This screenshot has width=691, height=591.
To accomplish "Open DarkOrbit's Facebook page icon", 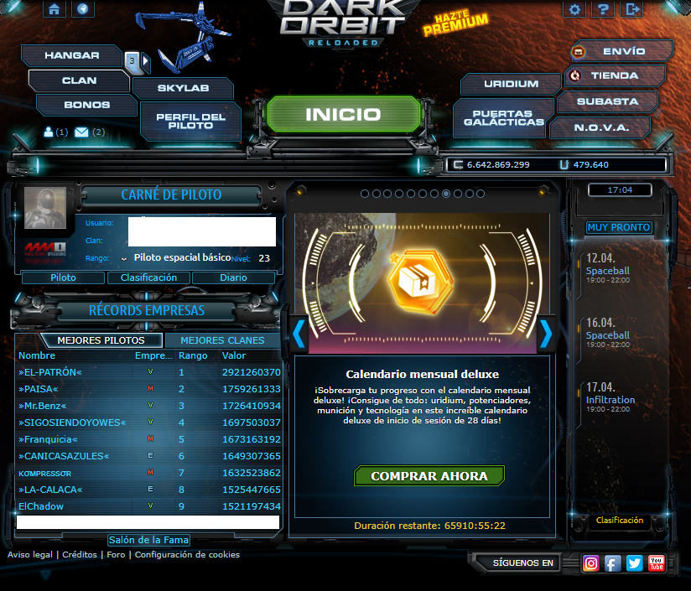I will [612, 562].
